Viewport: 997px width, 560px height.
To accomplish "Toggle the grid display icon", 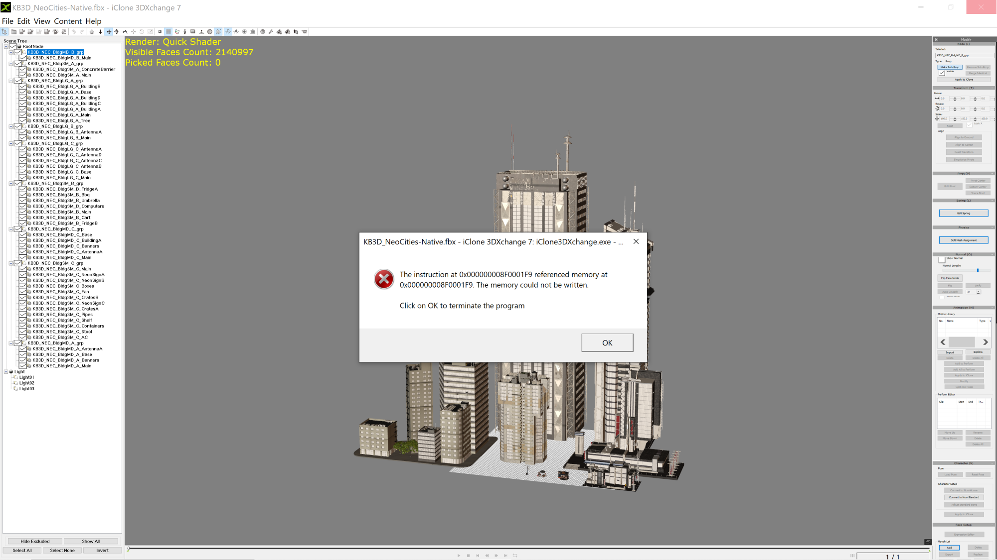I will click(168, 32).
